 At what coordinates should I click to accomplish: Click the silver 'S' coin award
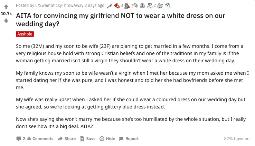142,6
